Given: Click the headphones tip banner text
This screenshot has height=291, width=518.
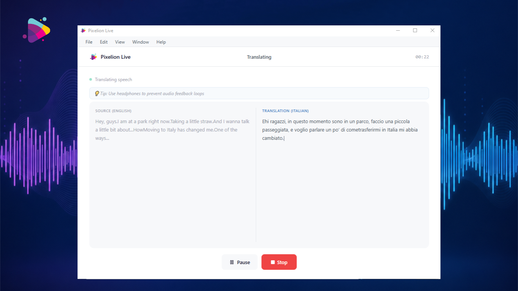Looking at the screenshot, I should [152, 94].
